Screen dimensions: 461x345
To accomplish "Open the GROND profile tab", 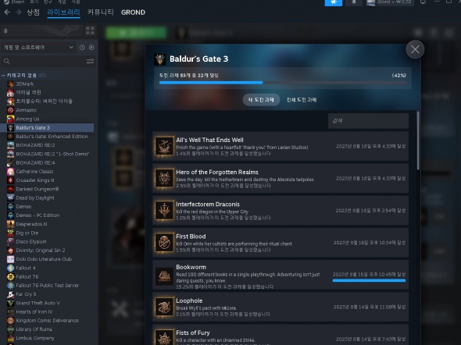I will (x=133, y=12).
